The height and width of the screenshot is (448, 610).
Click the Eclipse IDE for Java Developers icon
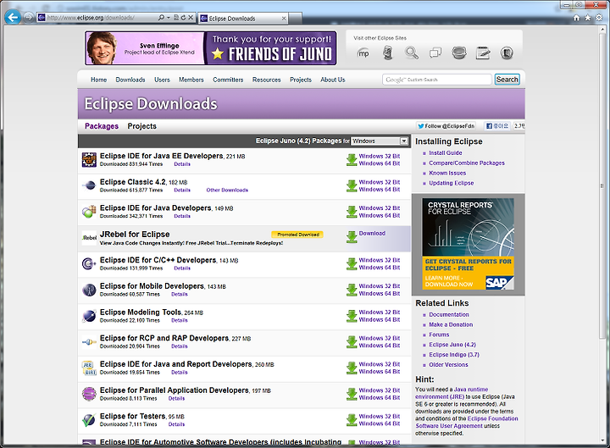89,212
